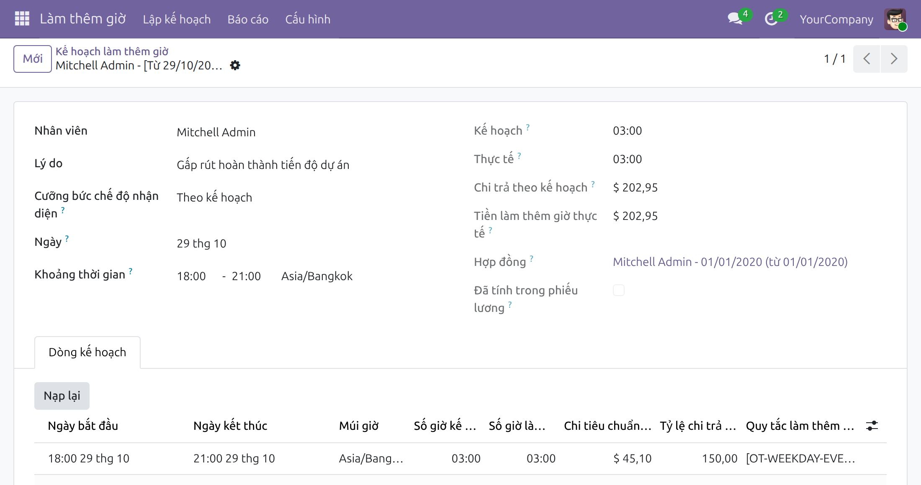Click the Mới button
Viewport: 921px width, 485px height.
coord(33,59)
